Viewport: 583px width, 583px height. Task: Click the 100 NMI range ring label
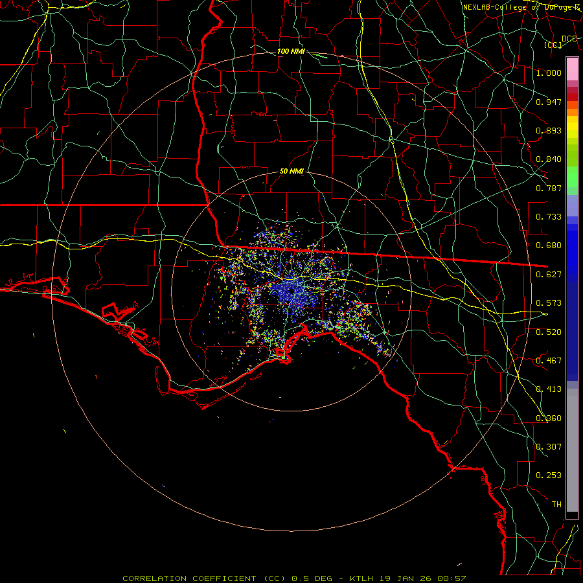pos(291,51)
